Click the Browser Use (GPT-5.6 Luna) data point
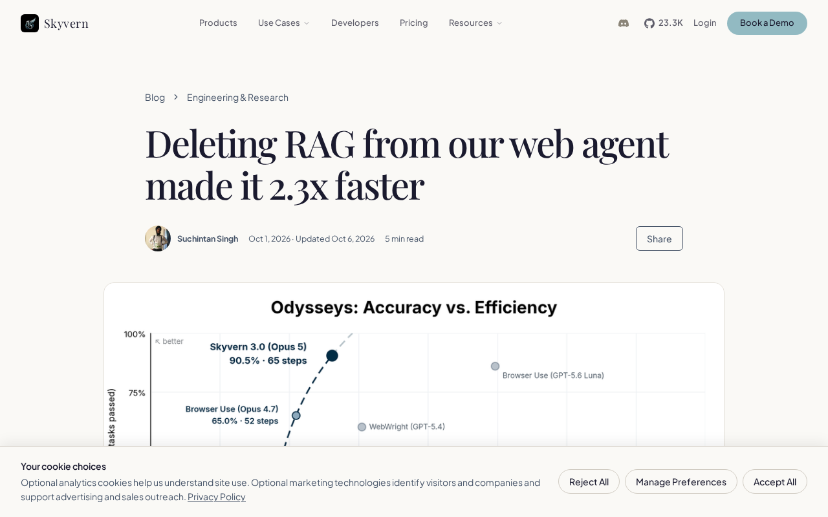This screenshot has width=828, height=517. [x=496, y=366]
